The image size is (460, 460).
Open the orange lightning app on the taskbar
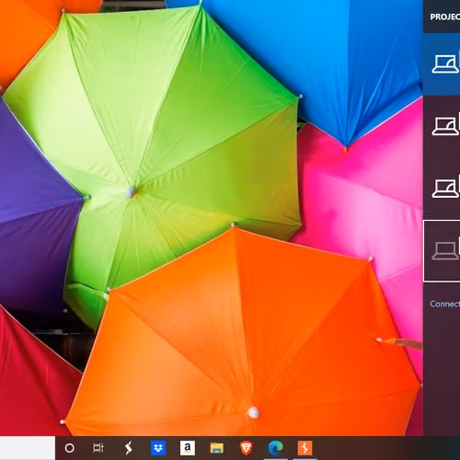tap(305, 448)
